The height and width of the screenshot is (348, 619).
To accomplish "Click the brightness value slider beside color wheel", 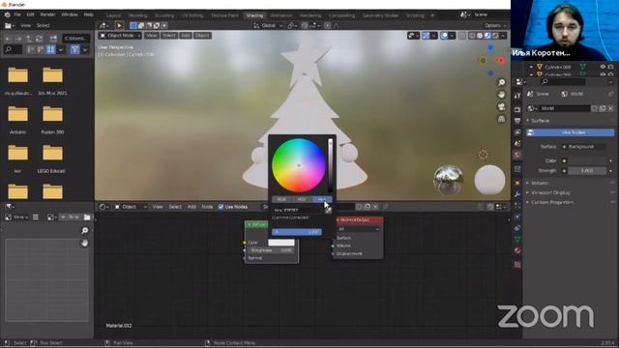I will click(x=331, y=165).
